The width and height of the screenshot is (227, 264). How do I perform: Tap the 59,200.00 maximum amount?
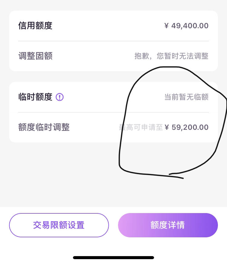pos(190,127)
